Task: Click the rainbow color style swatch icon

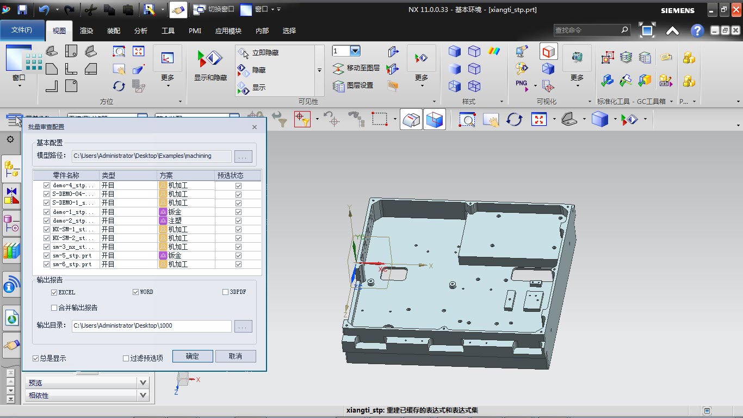Action: (x=494, y=51)
